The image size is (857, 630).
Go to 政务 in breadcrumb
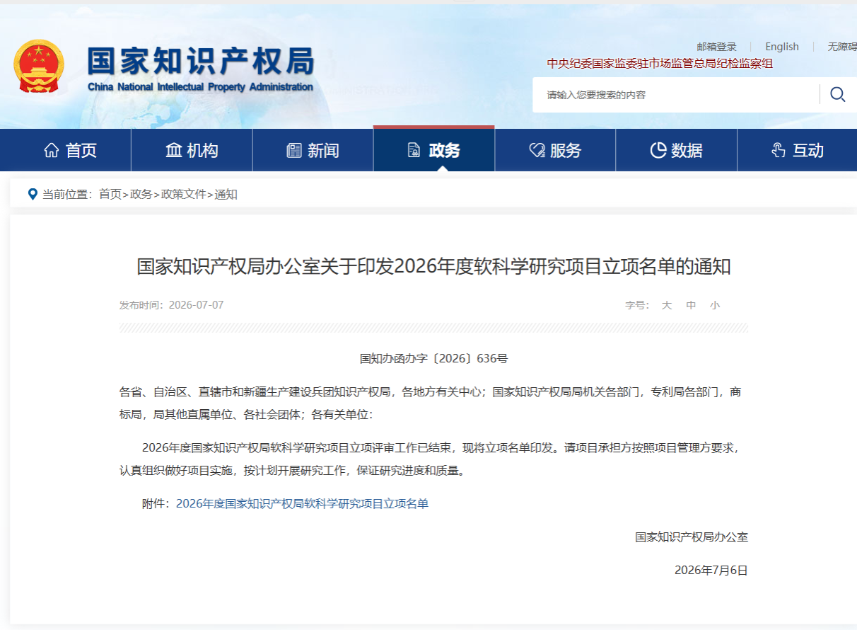[141, 194]
